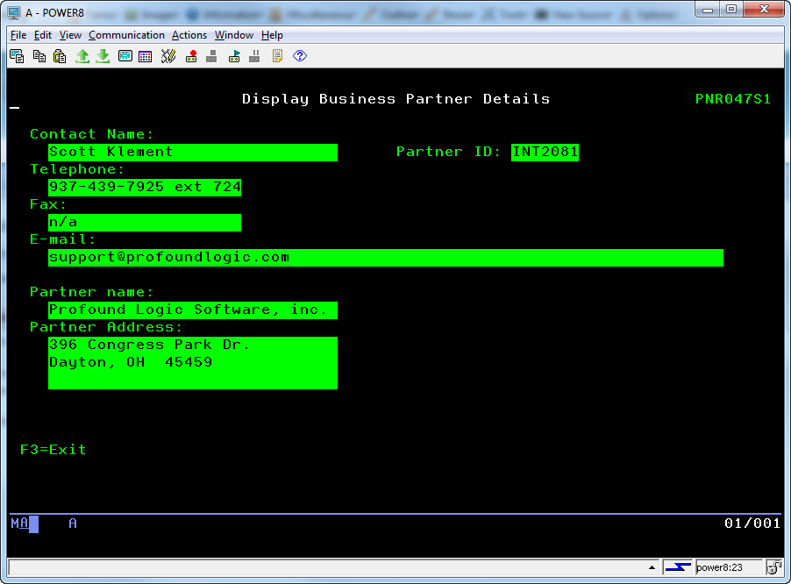Viewport: 791px width, 584px height.
Task: Click the Partner name field Profound Logic Software
Action: pos(193,310)
